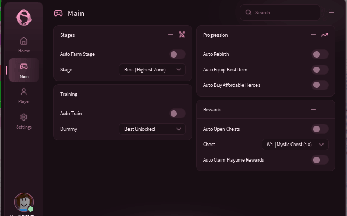Image resolution: width=347 pixels, height=216 pixels.
Task: Enable Auto Equip Best Item
Action: tap(320, 70)
